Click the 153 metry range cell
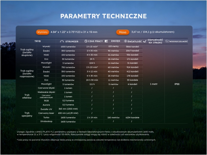Image resolution: width=207 pixels, height=155 pixels. (x=113, y=46)
